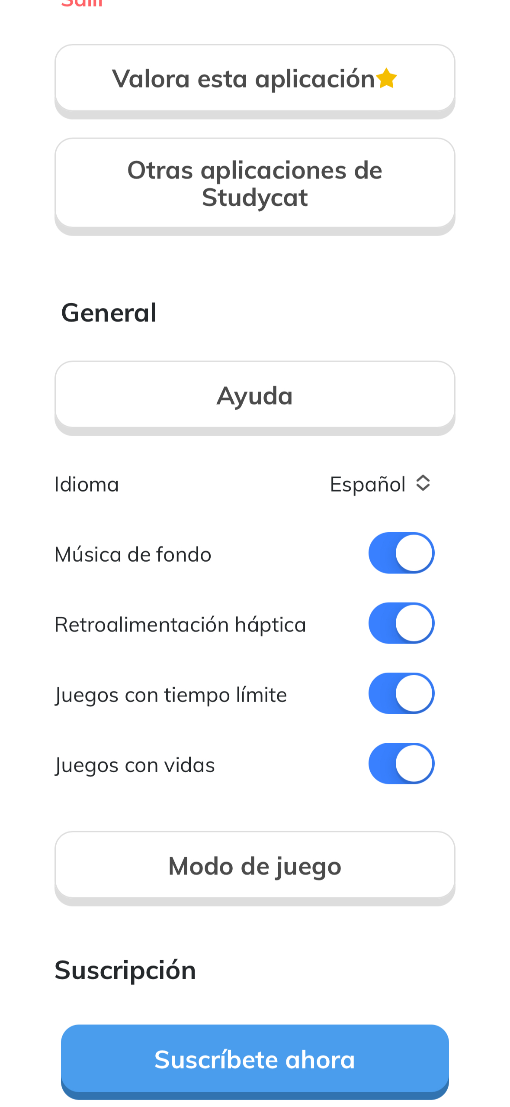Tap the General section heading
Image resolution: width=510 pixels, height=1107 pixels.
109,312
